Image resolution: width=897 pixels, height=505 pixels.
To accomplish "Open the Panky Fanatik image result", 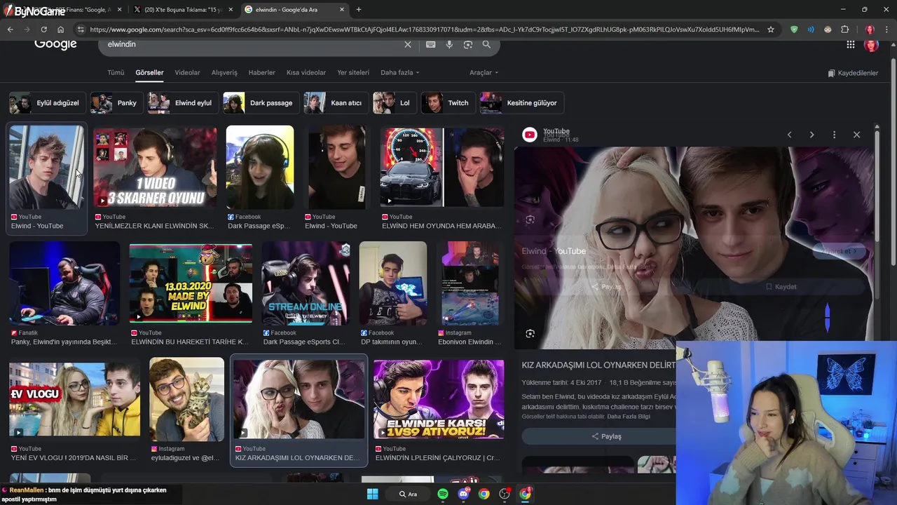I will pyautogui.click(x=64, y=283).
